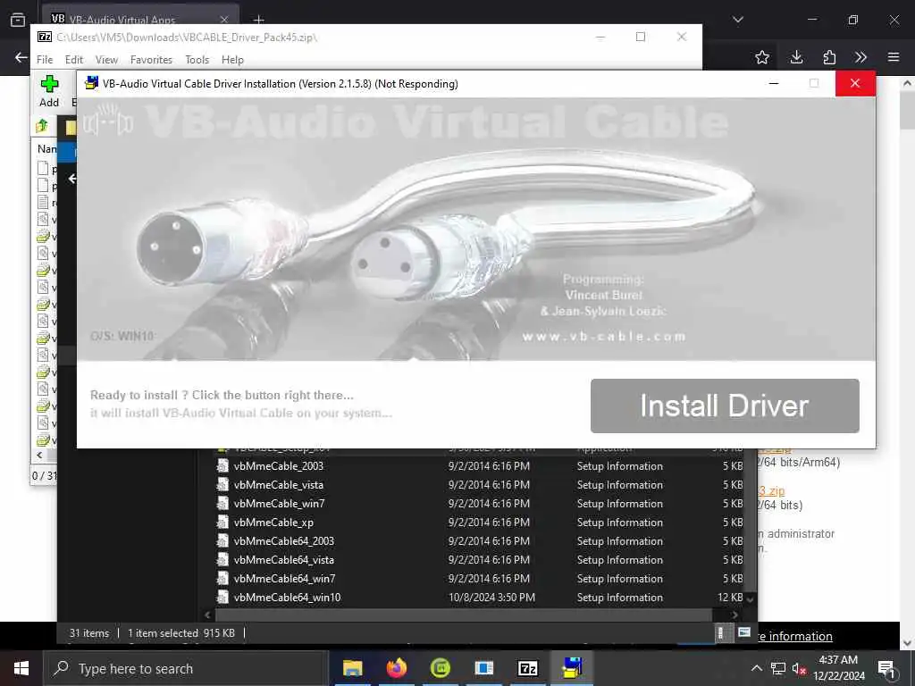Switch Explorer to large icons view
915x686 pixels.
point(744,633)
